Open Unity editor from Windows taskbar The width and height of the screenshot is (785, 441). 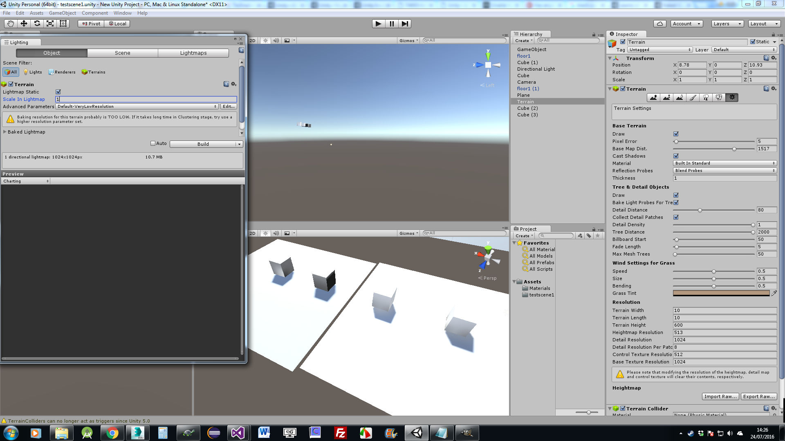coord(417,433)
